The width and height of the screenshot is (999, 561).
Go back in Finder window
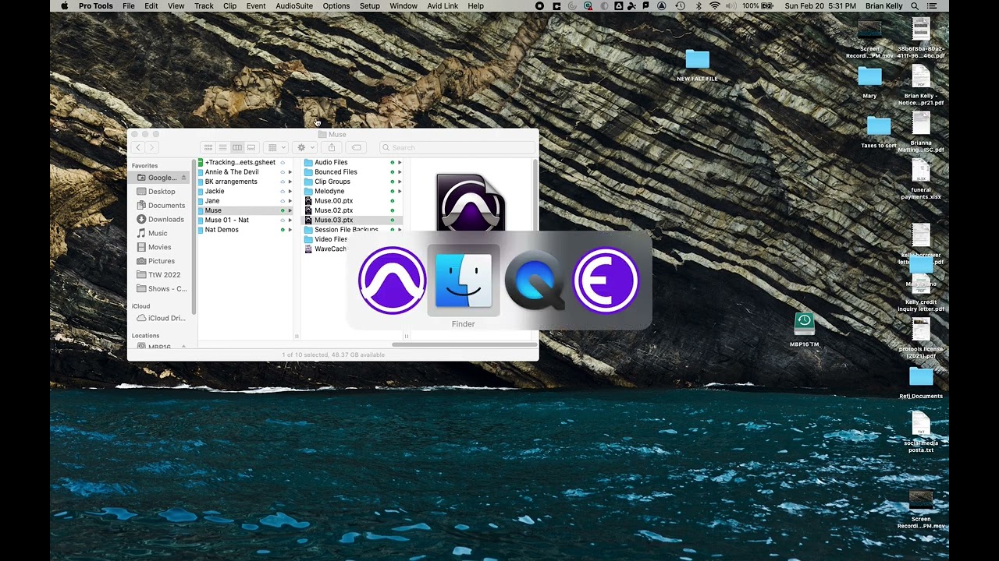tap(138, 147)
